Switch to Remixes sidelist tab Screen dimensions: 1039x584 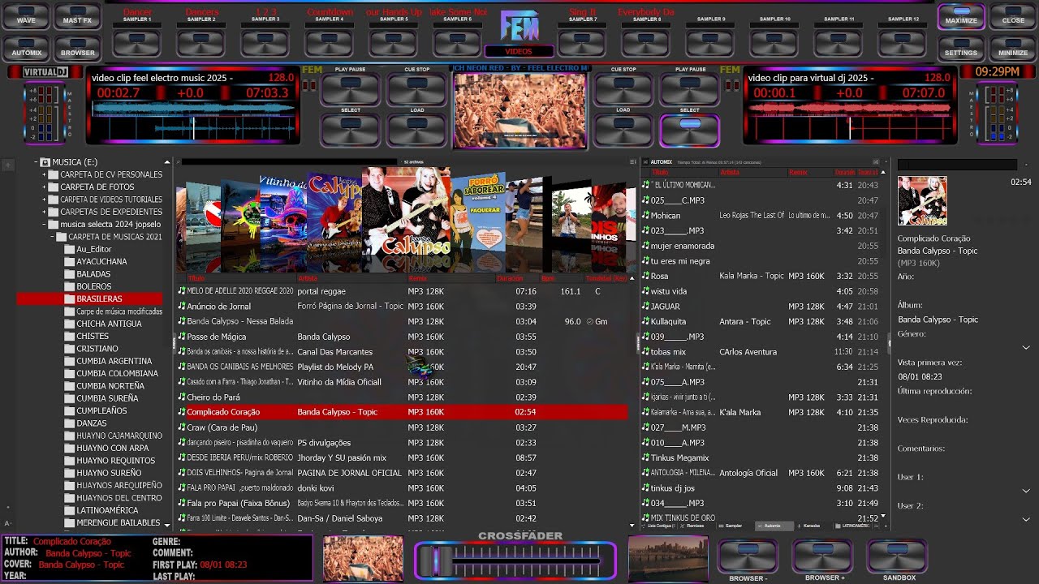tap(696, 526)
